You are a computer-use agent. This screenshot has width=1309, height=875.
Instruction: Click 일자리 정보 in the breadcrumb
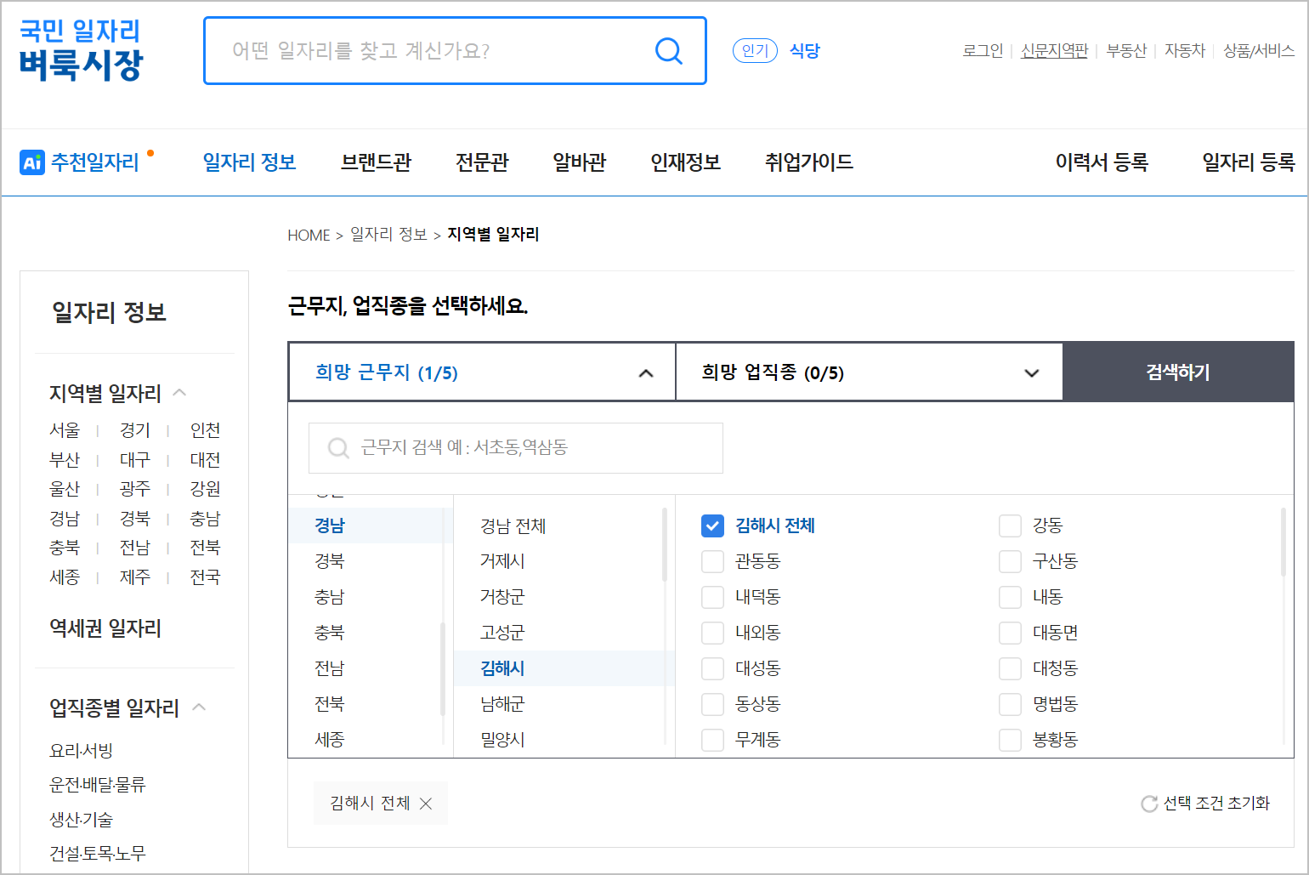(x=388, y=235)
